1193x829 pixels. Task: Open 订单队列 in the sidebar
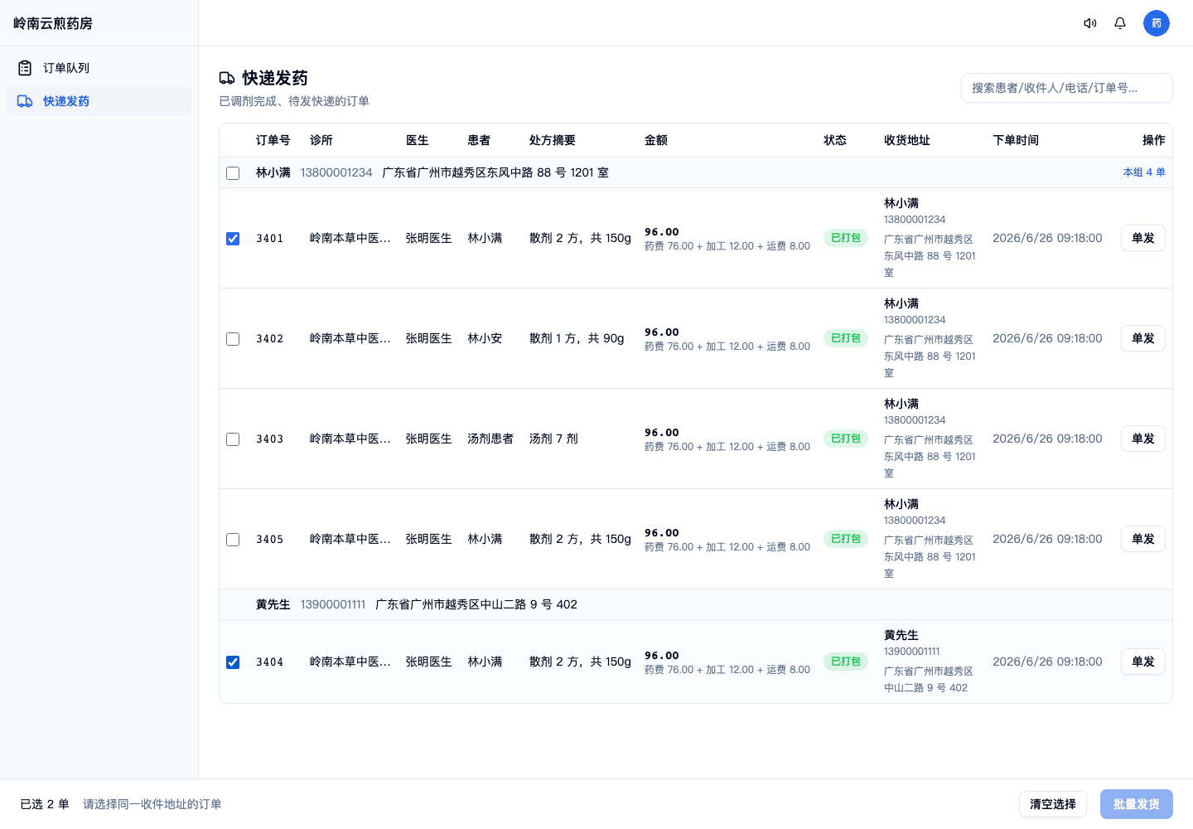click(99, 68)
